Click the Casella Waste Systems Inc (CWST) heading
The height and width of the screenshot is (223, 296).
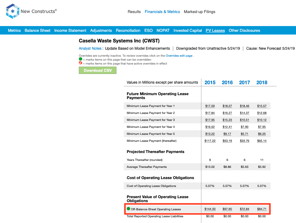pyautogui.click(x=119, y=41)
